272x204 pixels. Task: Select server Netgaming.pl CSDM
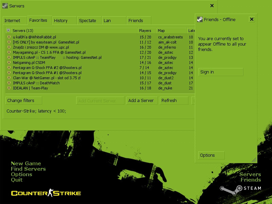point(100,63)
